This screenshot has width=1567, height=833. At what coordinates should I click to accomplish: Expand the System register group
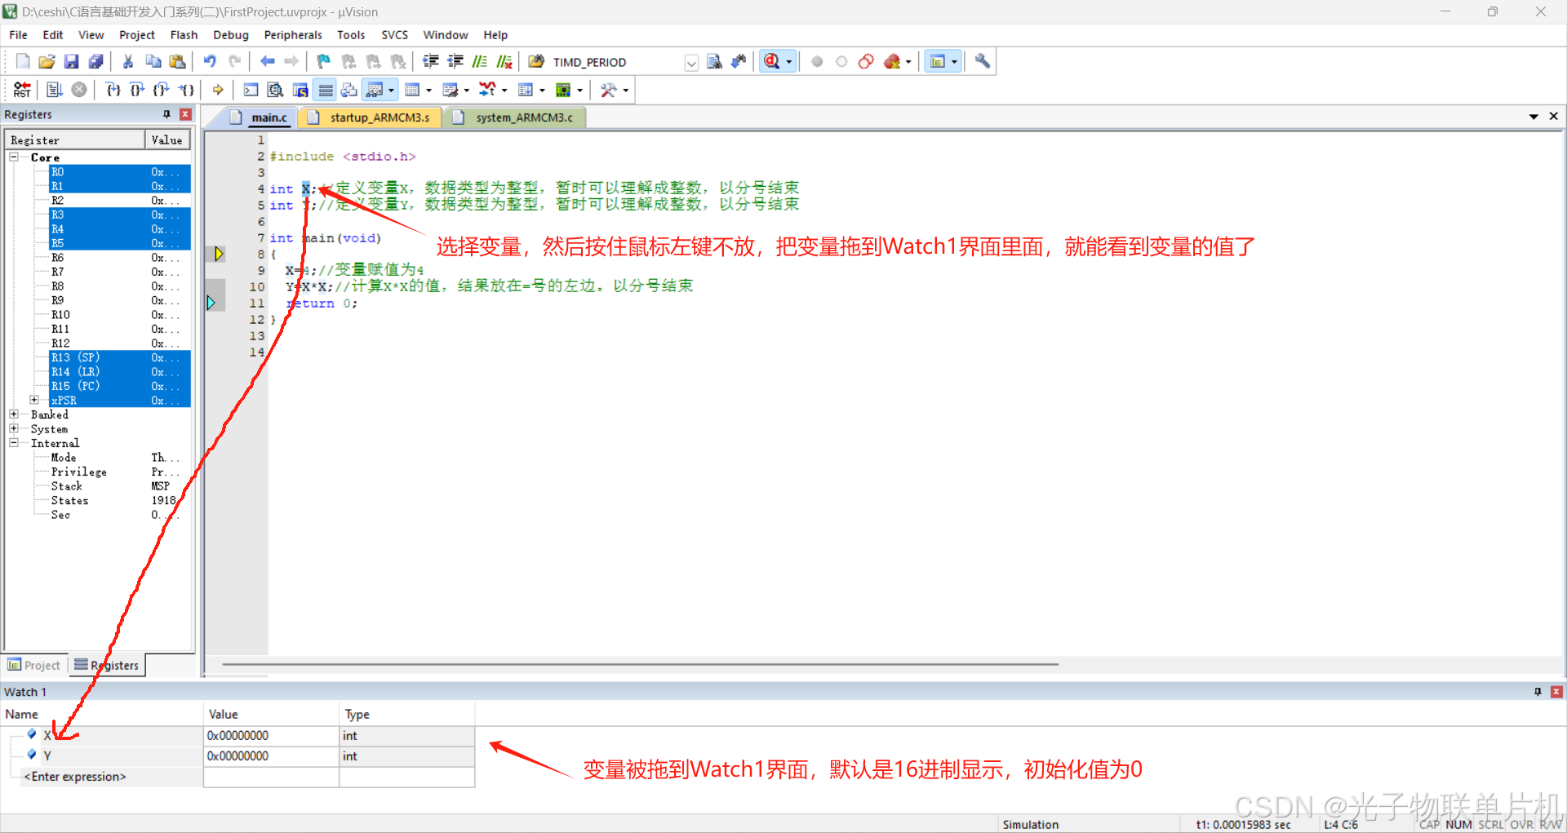tap(14, 428)
